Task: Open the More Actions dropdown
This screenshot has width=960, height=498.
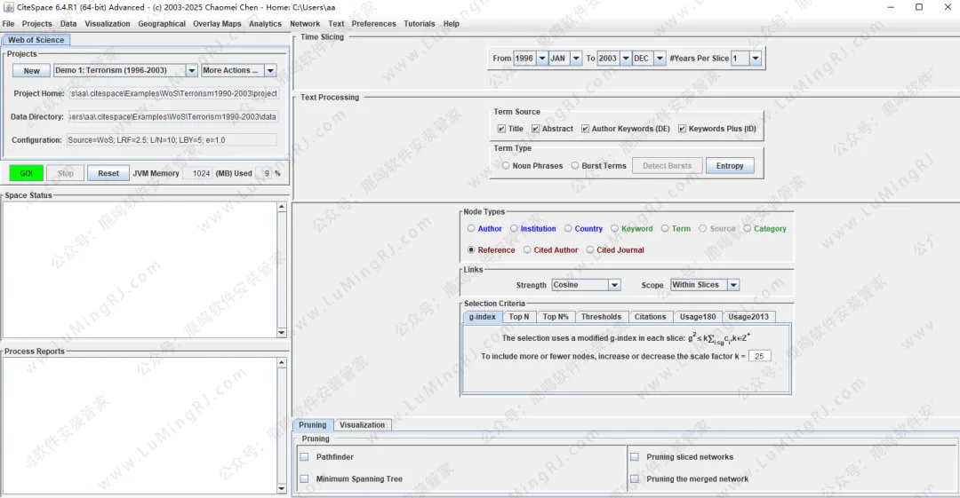Action: tap(270, 71)
